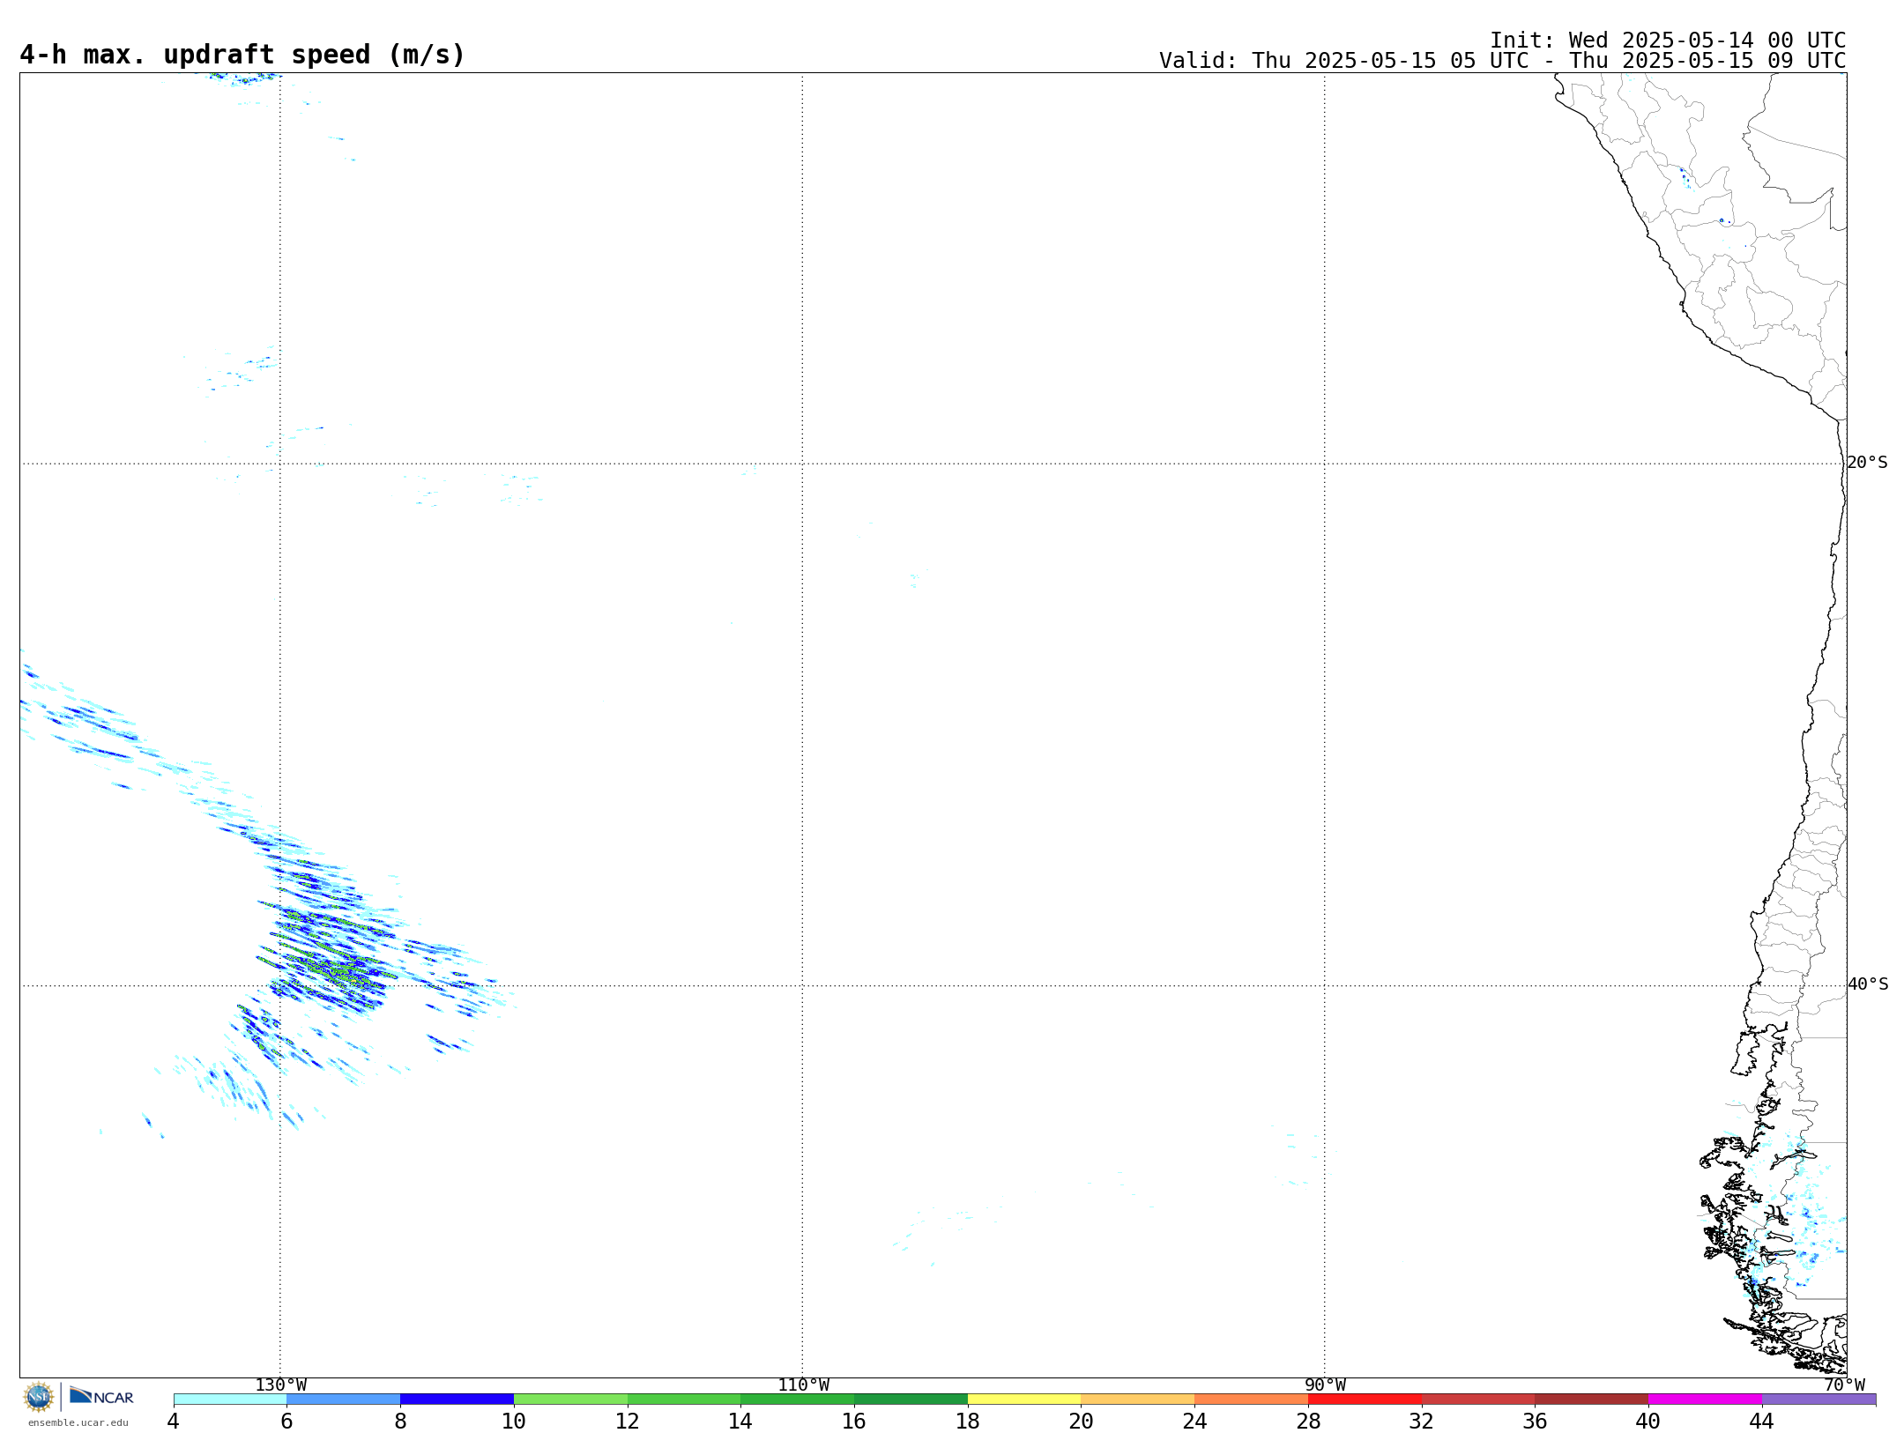Click the light blue 6-8 colorbar segment
Viewport: 1904px width, 1433px height.
(344, 1400)
